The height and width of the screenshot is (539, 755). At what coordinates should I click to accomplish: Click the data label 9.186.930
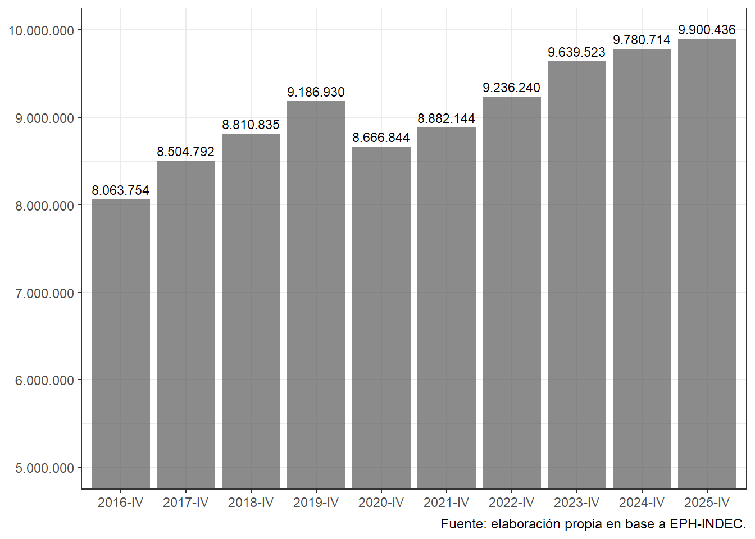[316, 93]
